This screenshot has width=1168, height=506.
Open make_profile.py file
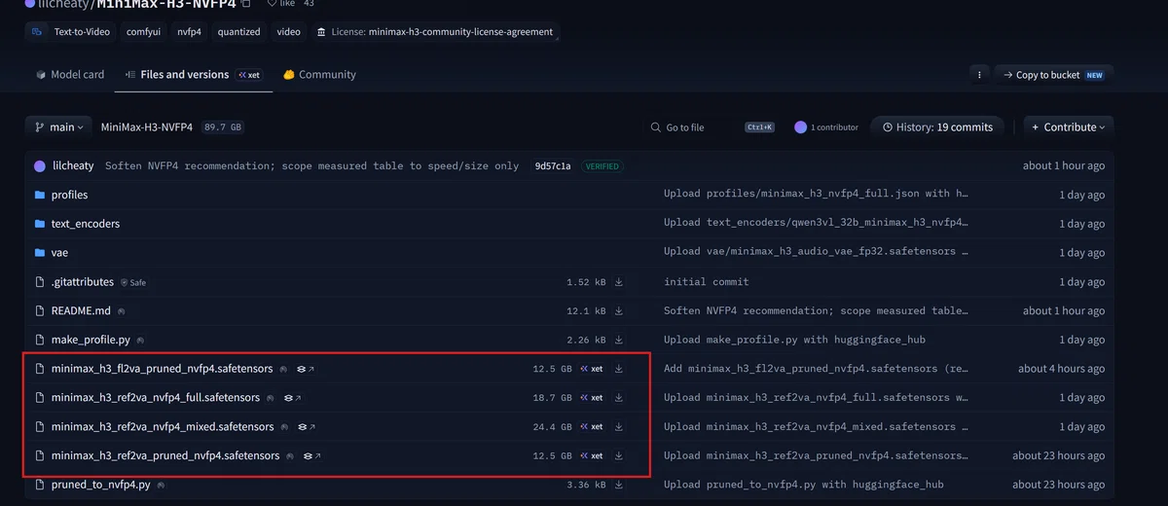pos(91,341)
